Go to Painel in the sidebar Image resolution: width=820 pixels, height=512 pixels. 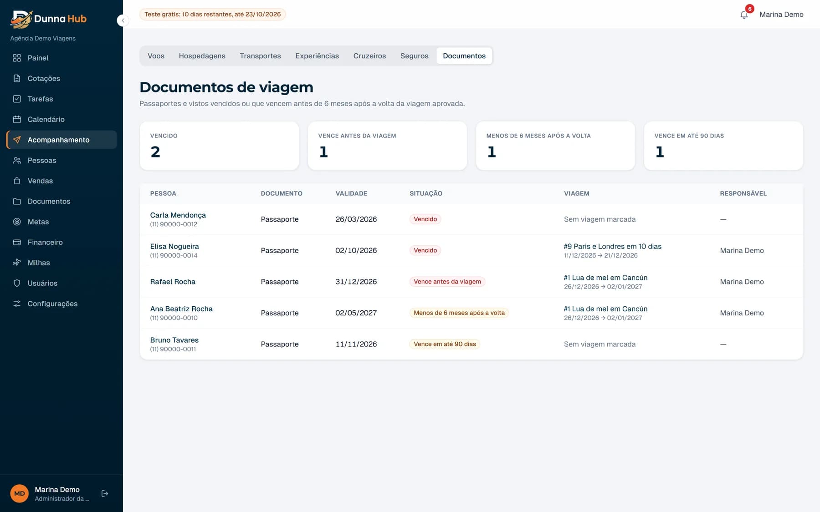pos(61,58)
